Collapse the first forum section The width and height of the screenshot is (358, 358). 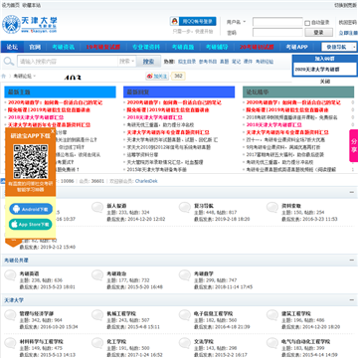[x=352, y=192]
